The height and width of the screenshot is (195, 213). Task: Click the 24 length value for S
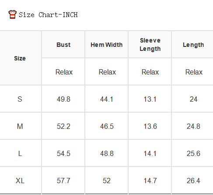pos(193,99)
